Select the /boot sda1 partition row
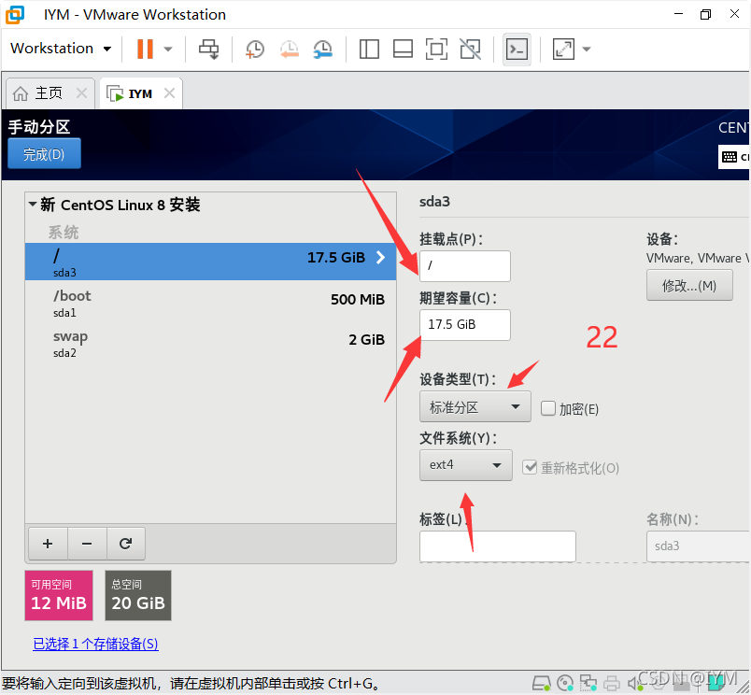The width and height of the screenshot is (751, 695). click(x=210, y=303)
